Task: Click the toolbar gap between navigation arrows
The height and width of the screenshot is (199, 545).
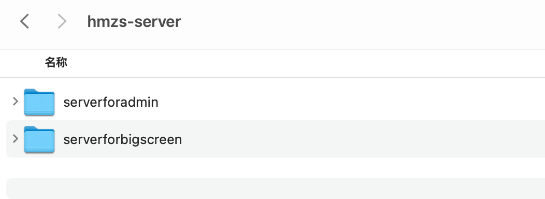Action: point(43,22)
